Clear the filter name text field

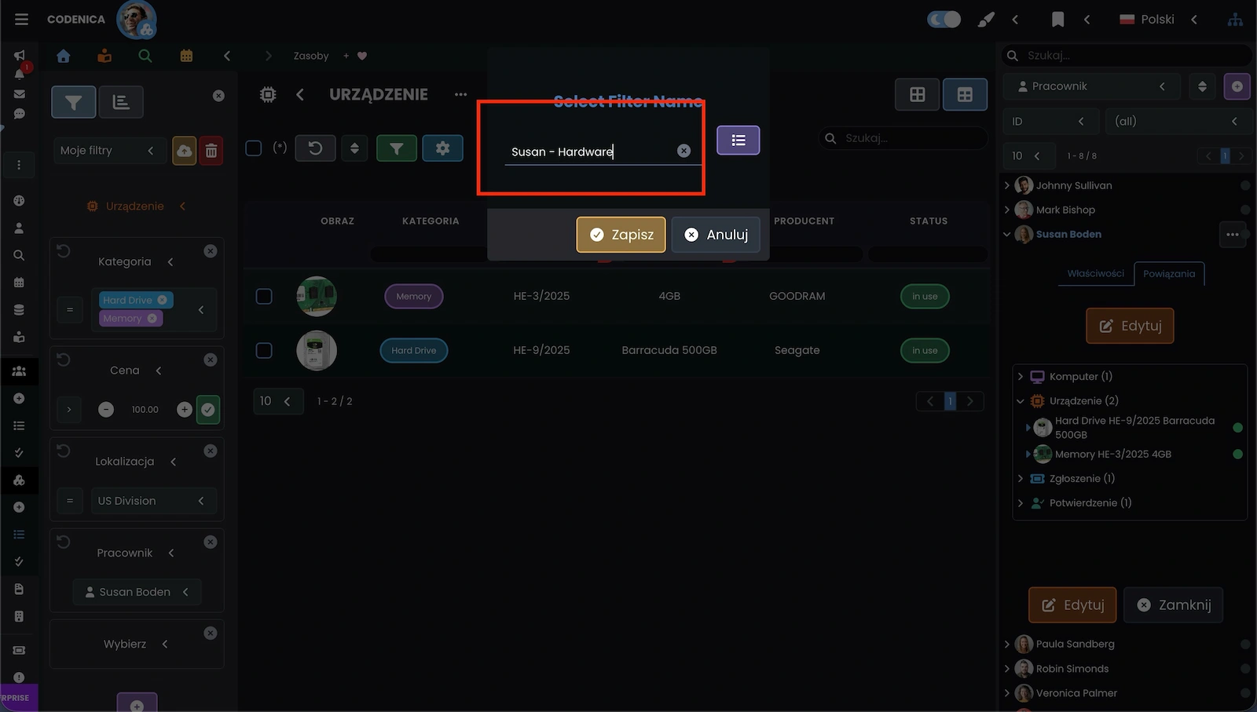tap(683, 151)
